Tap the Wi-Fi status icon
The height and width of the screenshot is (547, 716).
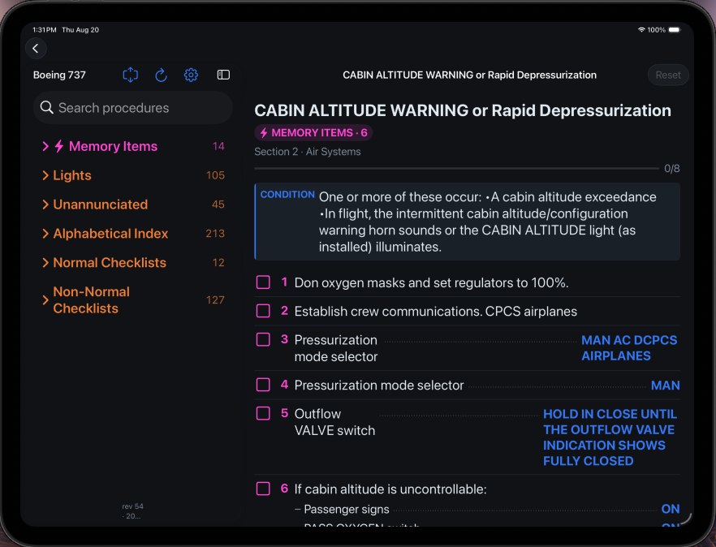click(641, 30)
